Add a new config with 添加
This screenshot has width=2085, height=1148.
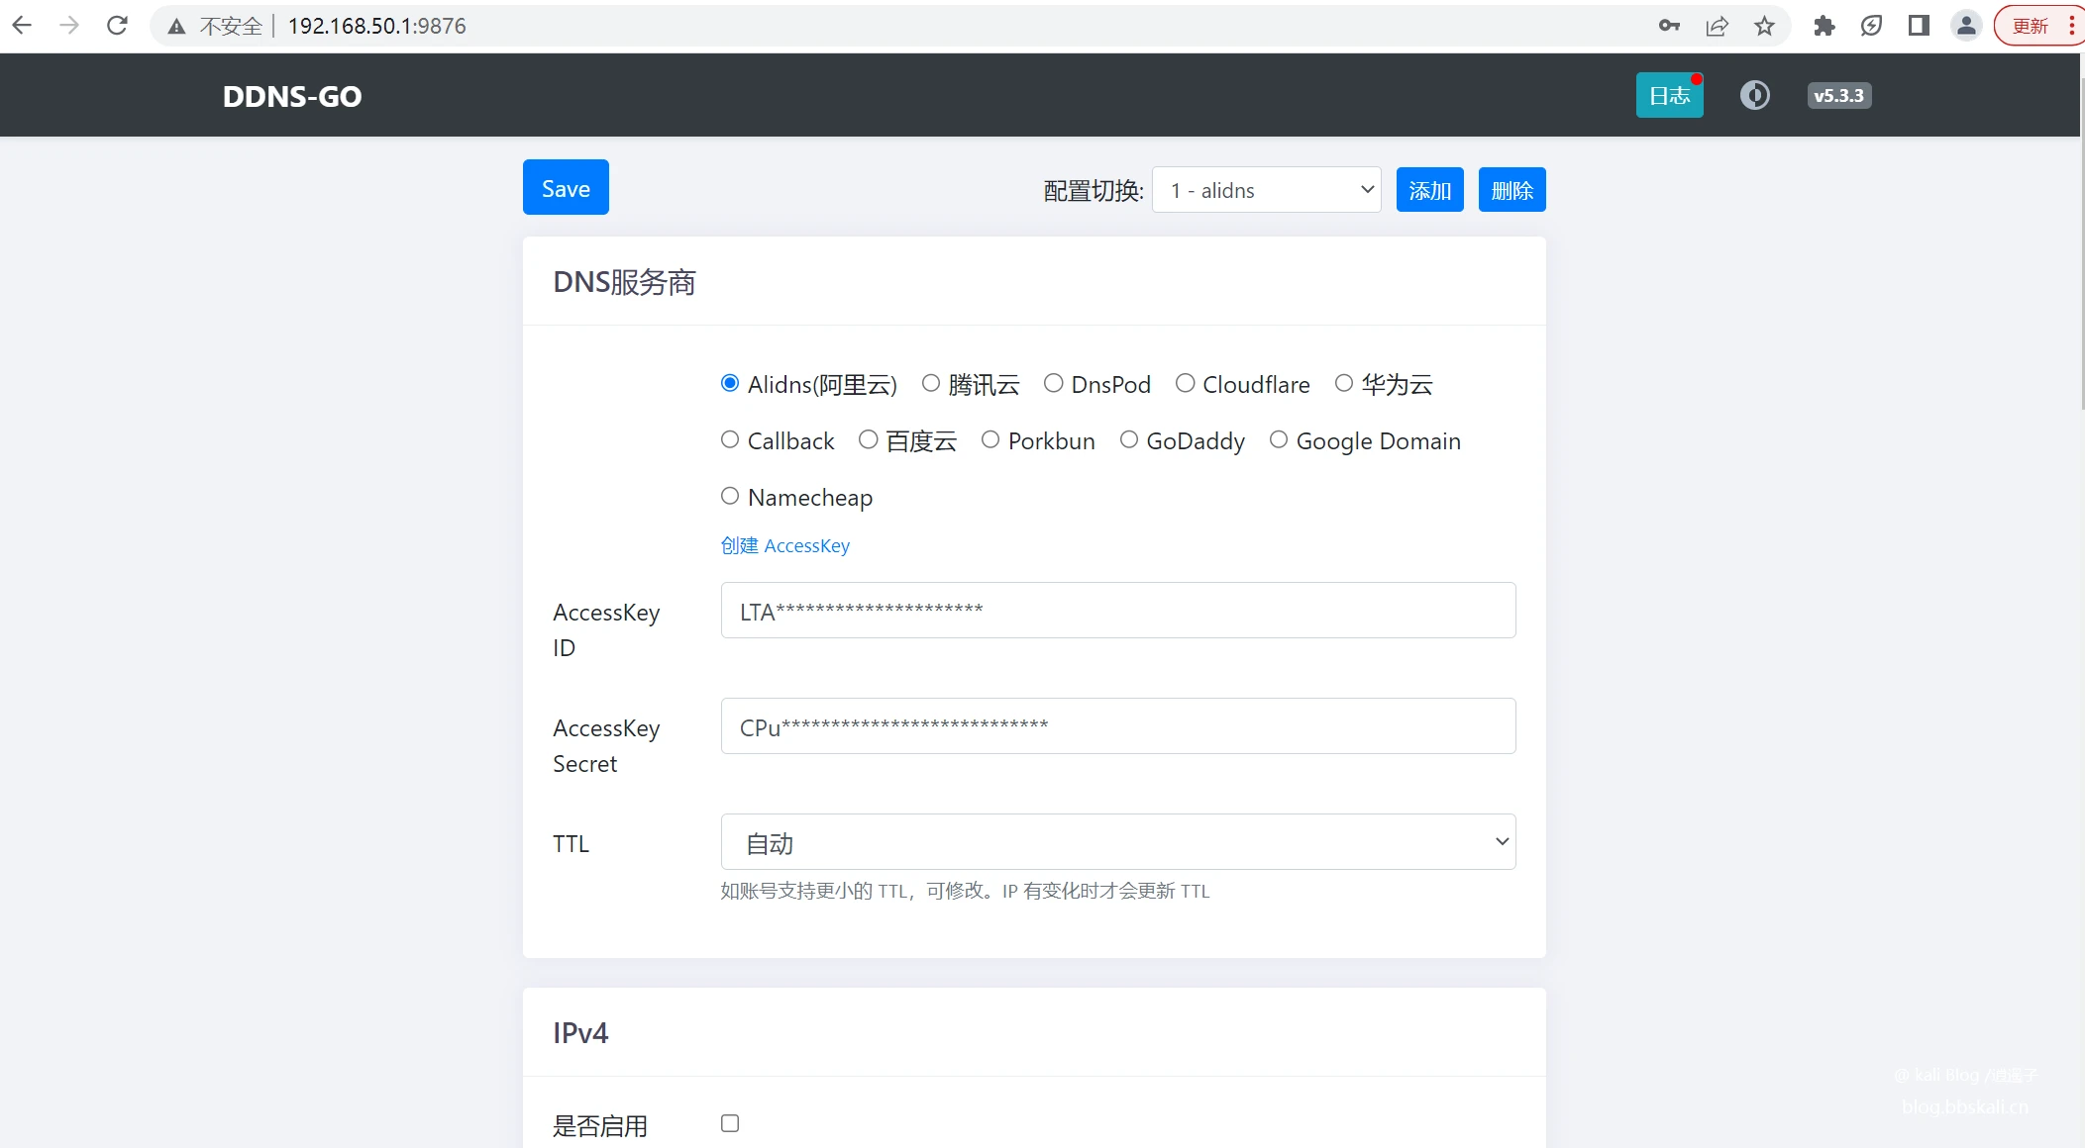tap(1429, 189)
